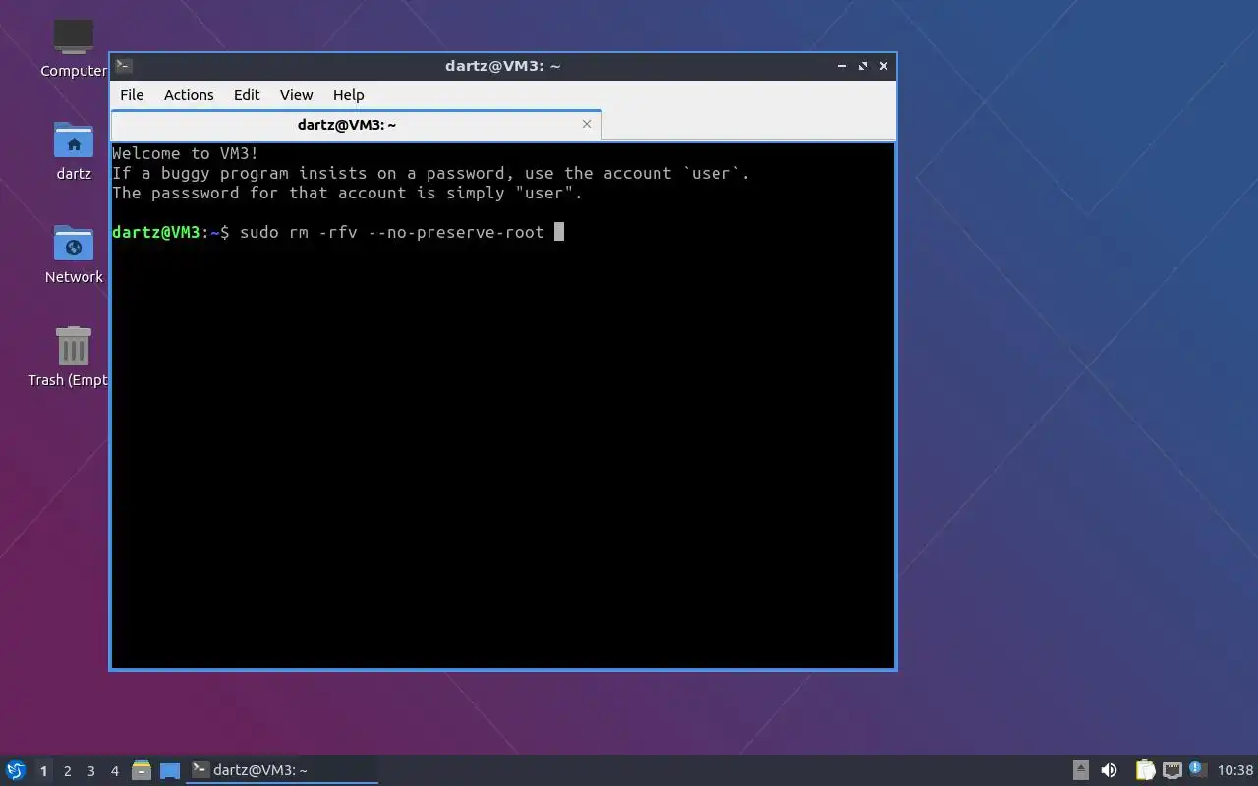The image size is (1258, 786).
Task: Open the File menu in QTerminal
Action: point(132,95)
